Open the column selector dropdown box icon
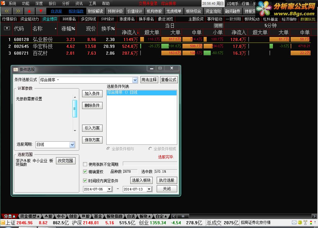 [7, 28]
